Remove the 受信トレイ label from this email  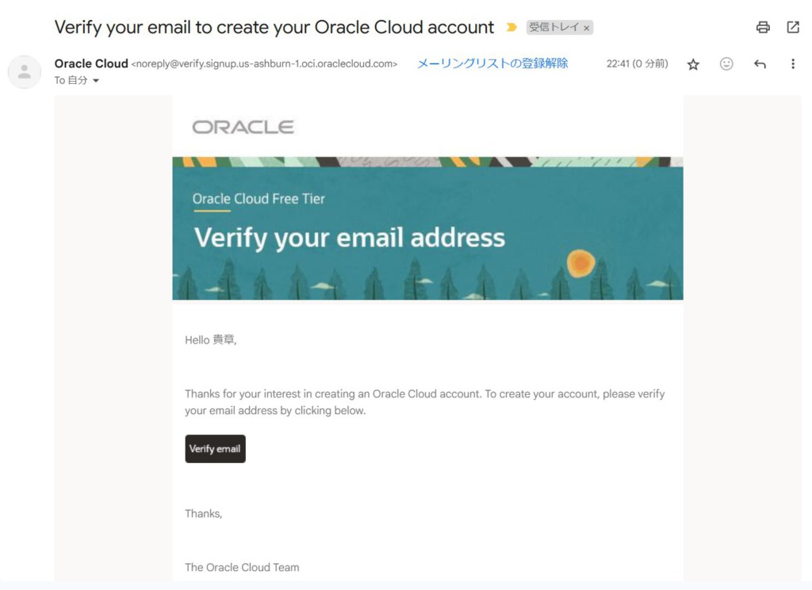tap(586, 26)
